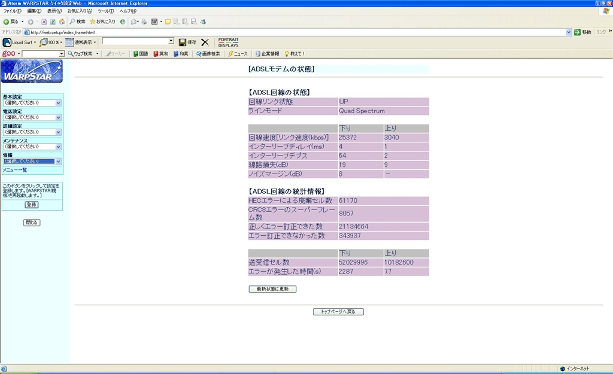
Task: Open the ツール(T) menu
Action: 105,11
